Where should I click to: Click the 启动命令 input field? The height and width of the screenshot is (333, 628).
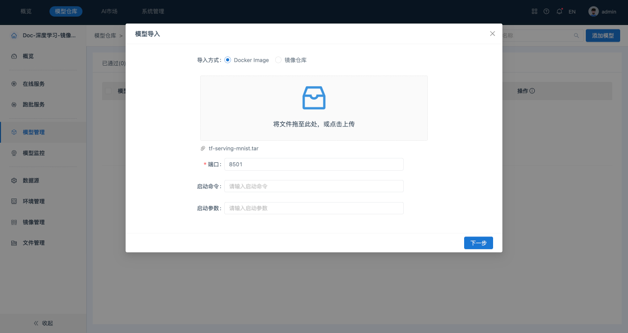[x=314, y=186]
